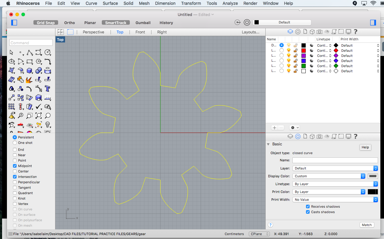Toggle the Ortho button

pyautogui.click(x=70, y=23)
